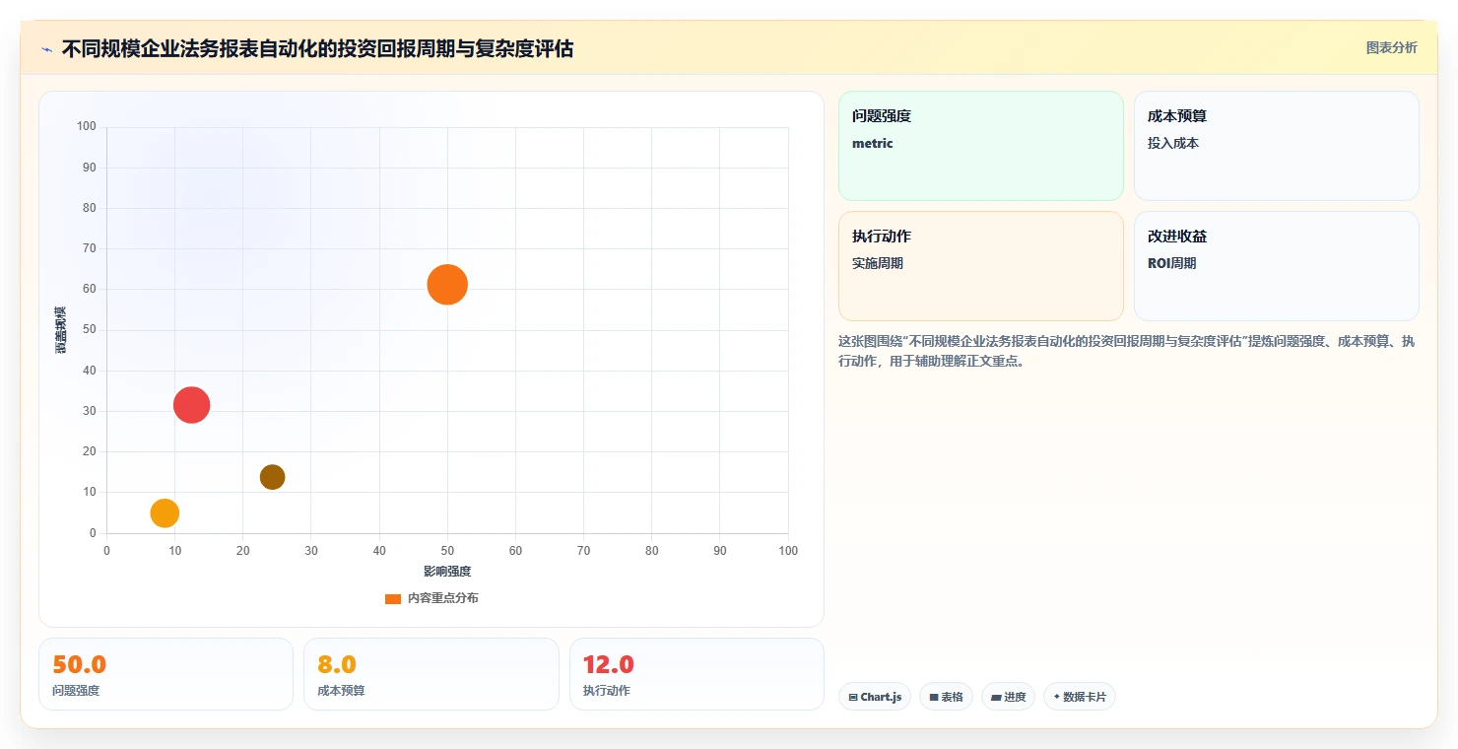Click the 进度 tag icon
The image size is (1458, 749).
(x=996, y=698)
